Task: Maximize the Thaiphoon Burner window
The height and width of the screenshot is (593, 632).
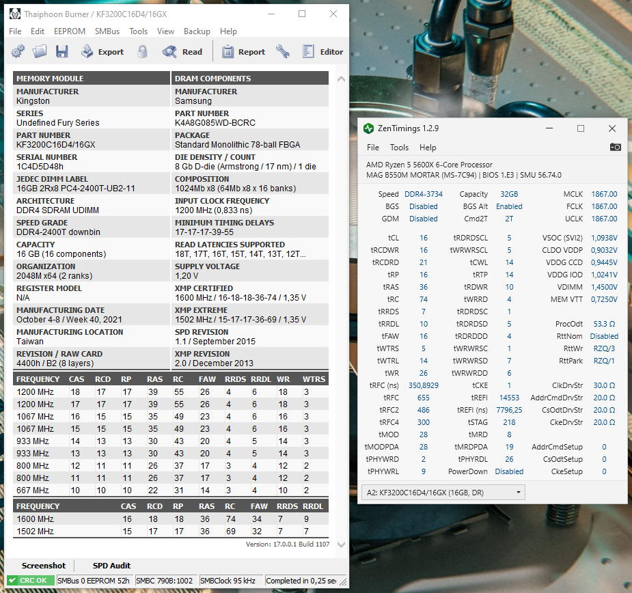Action: tap(302, 14)
